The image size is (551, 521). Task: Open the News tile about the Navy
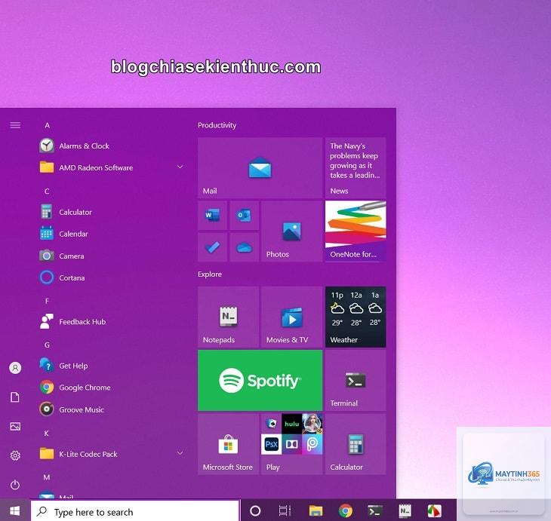pos(356,168)
